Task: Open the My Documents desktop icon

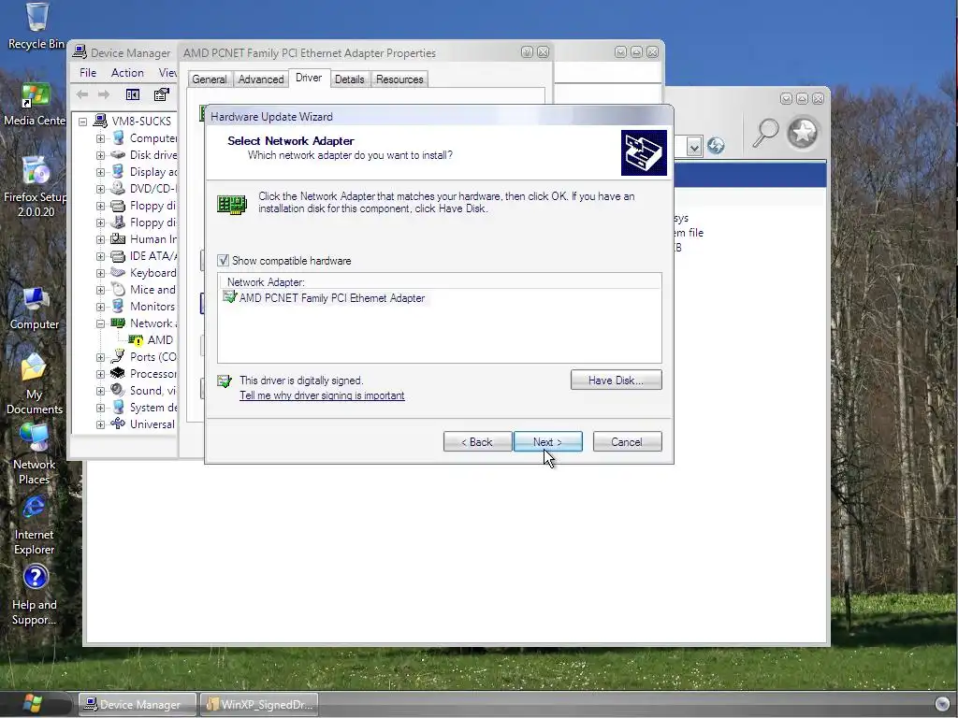Action: (35, 384)
